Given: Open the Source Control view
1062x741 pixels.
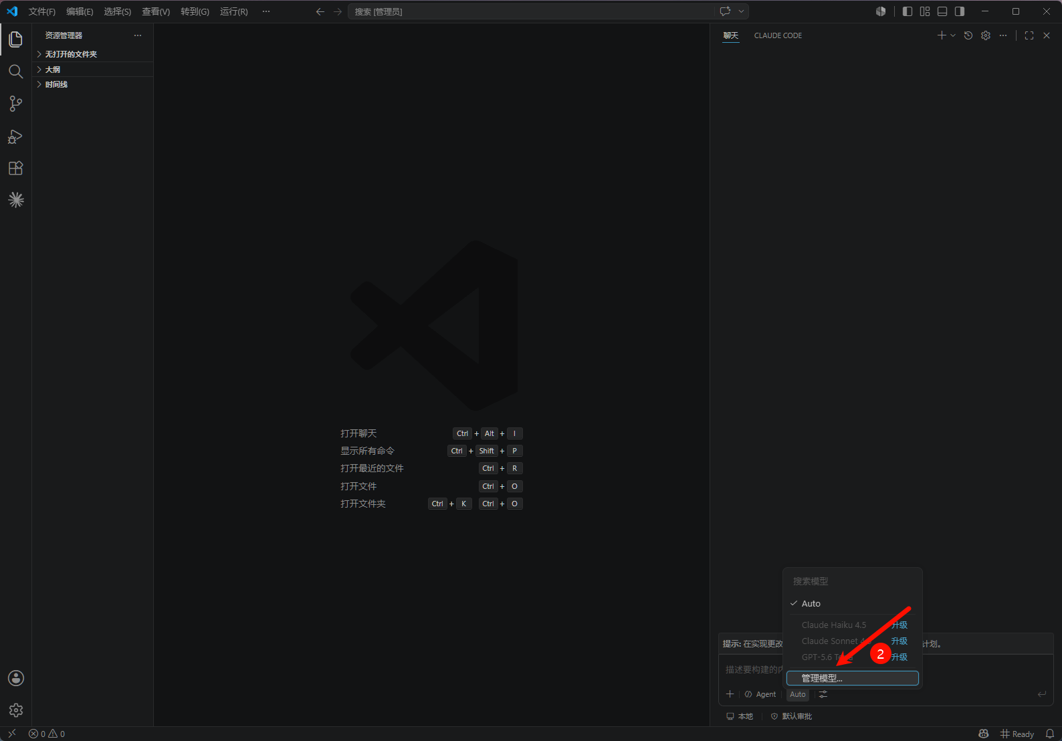Looking at the screenshot, I should tap(15, 104).
